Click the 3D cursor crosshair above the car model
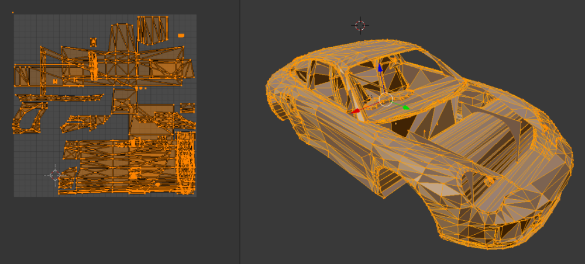The width and height of the screenshot is (585, 264). pyautogui.click(x=360, y=25)
